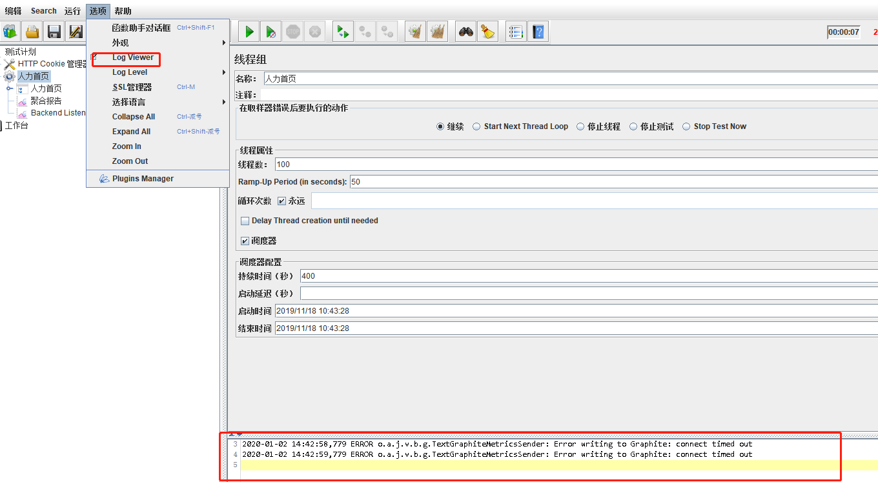Viewport: 878px width, 482px height.
Task: Select the 继续 radio button
Action: [440, 126]
